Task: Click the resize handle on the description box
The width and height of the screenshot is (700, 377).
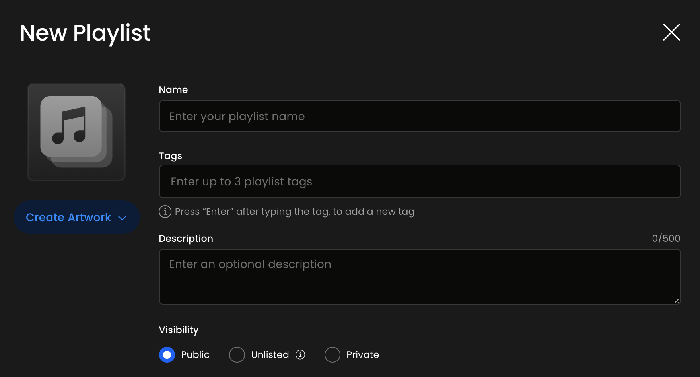Action: coord(677,301)
